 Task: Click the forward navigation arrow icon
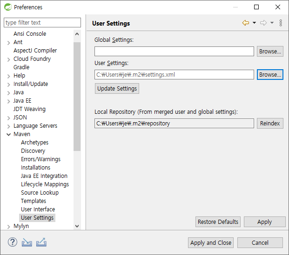(x=263, y=23)
